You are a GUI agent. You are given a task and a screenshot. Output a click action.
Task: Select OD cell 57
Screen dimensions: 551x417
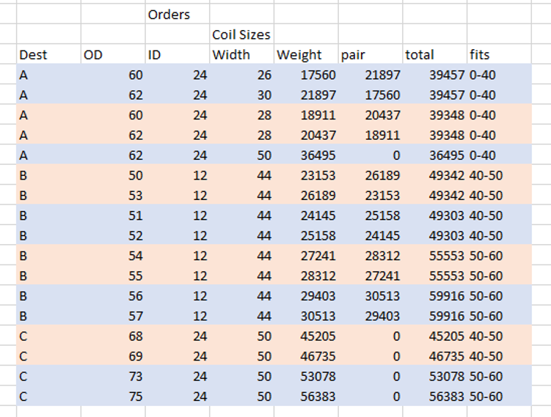tap(113, 316)
